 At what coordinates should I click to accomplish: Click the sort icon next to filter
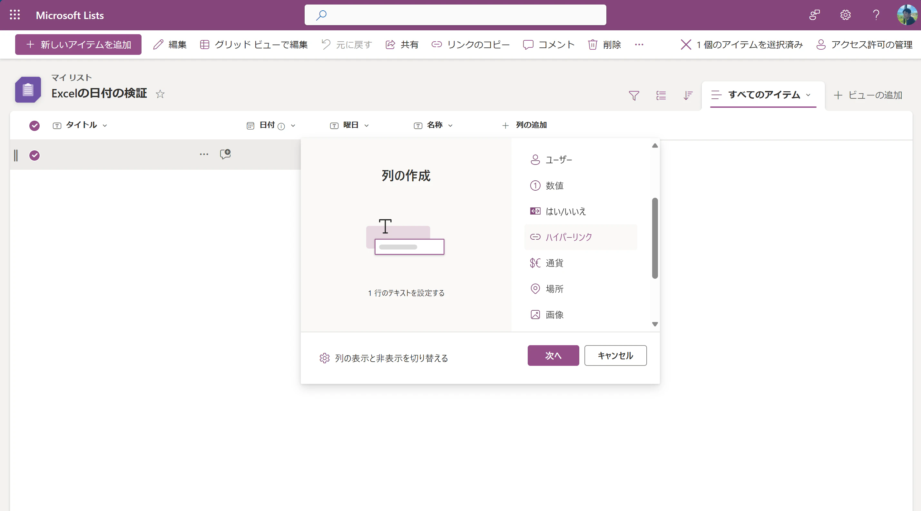pos(688,95)
